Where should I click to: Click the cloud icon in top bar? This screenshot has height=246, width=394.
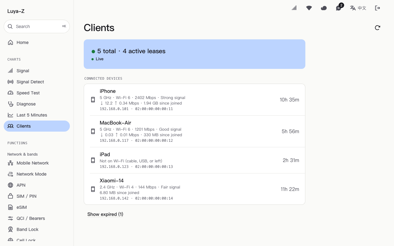tap(324, 8)
